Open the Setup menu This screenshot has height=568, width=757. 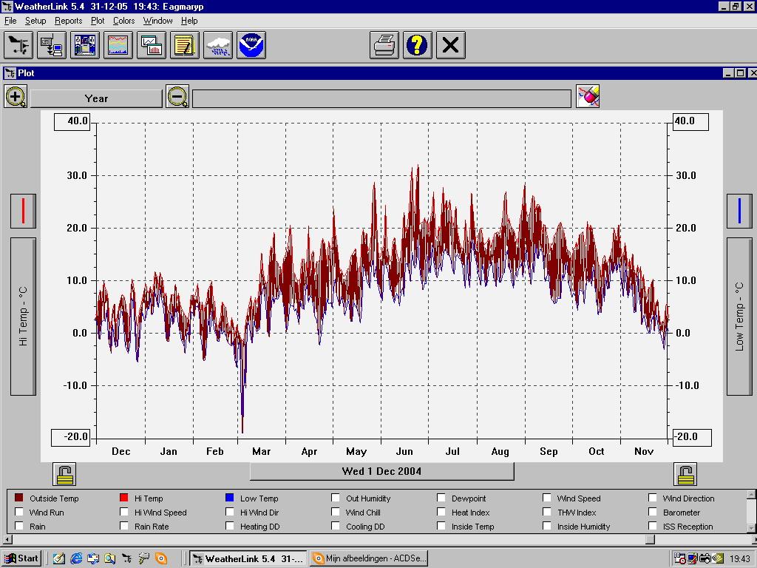click(35, 21)
